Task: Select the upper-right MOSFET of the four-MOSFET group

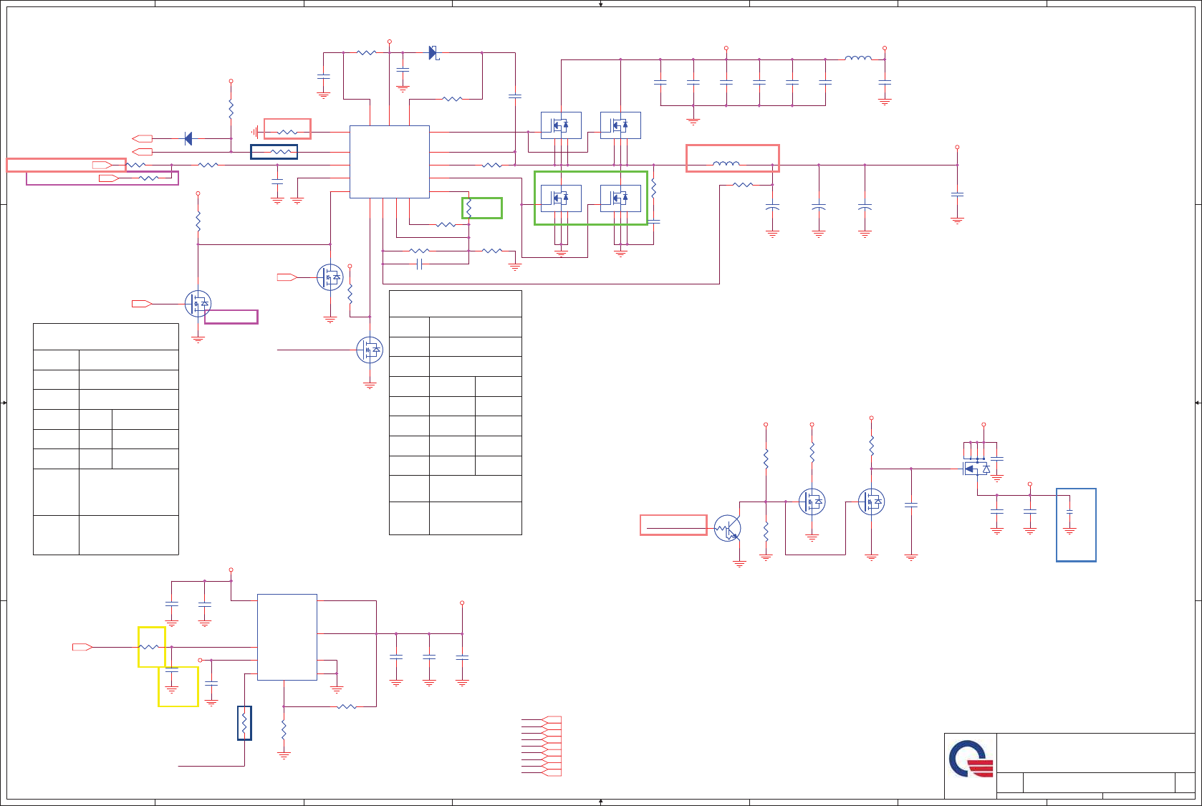Action: tap(620, 125)
